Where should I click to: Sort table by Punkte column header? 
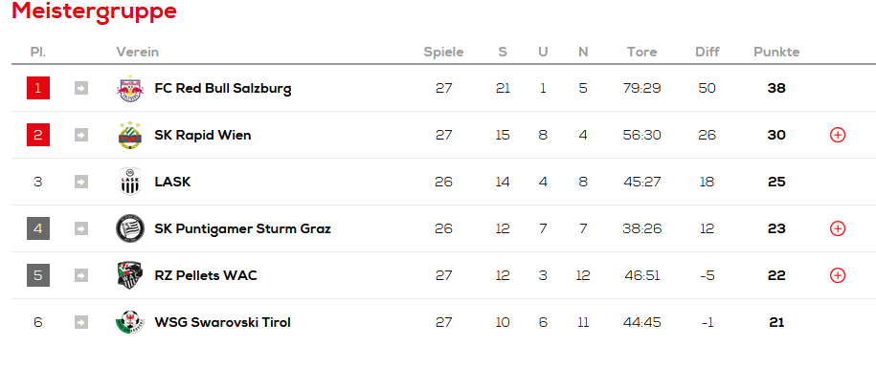click(776, 52)
